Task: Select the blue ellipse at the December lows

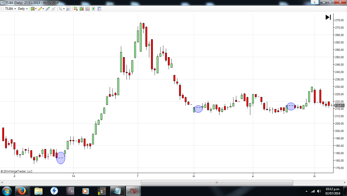Action: tap(61, 158)
